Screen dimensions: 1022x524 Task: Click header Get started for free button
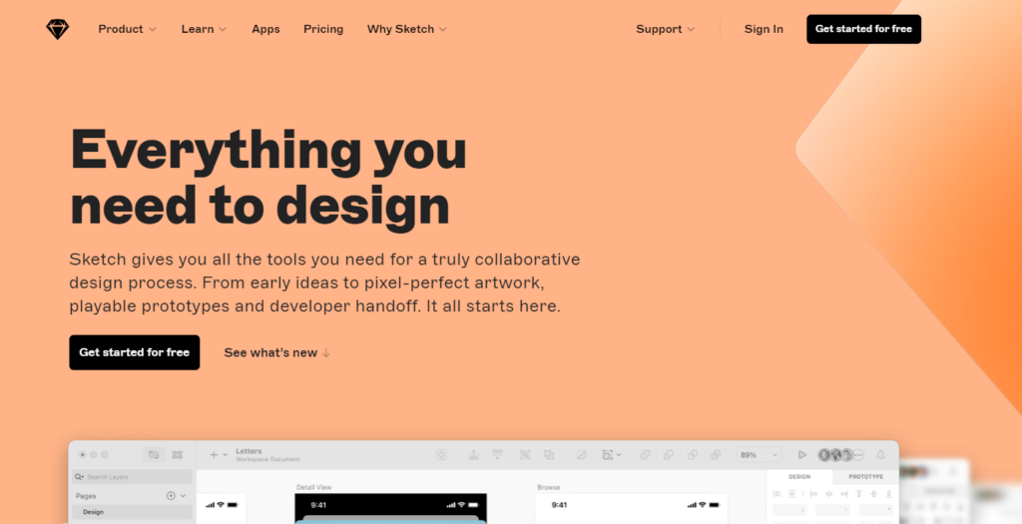(x=863, y=29)
